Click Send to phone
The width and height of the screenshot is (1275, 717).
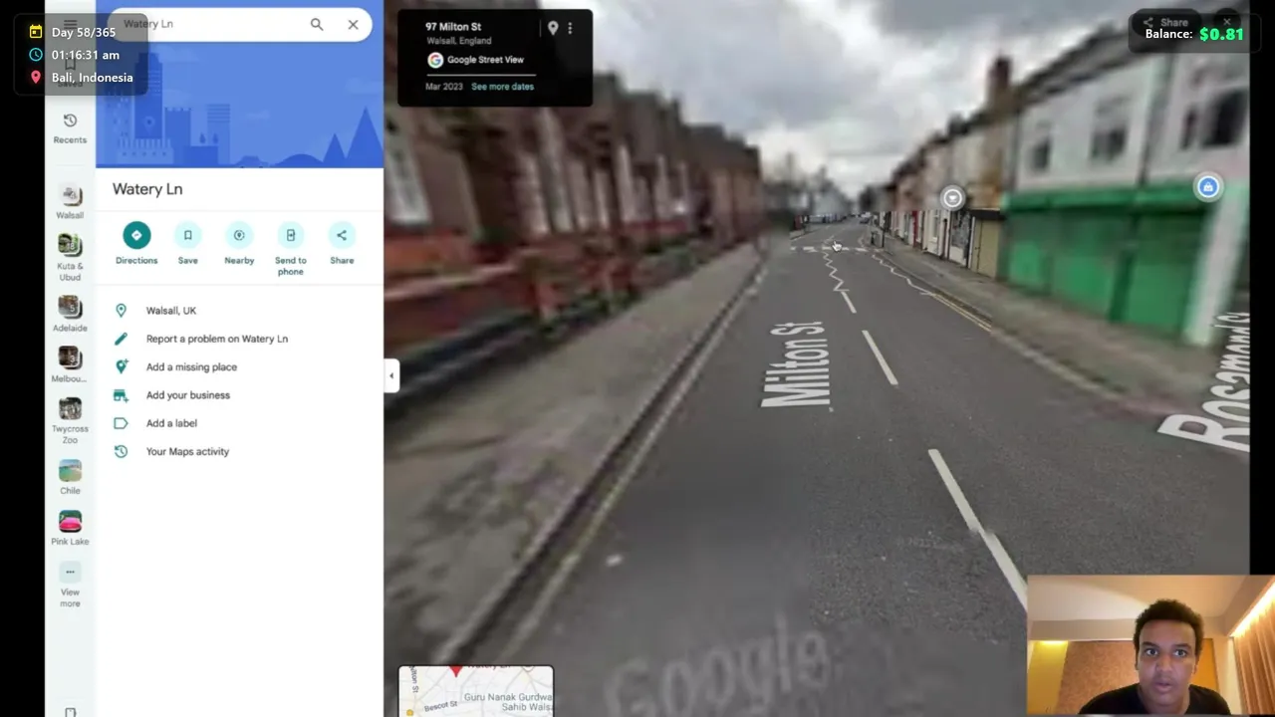(290, 250)
